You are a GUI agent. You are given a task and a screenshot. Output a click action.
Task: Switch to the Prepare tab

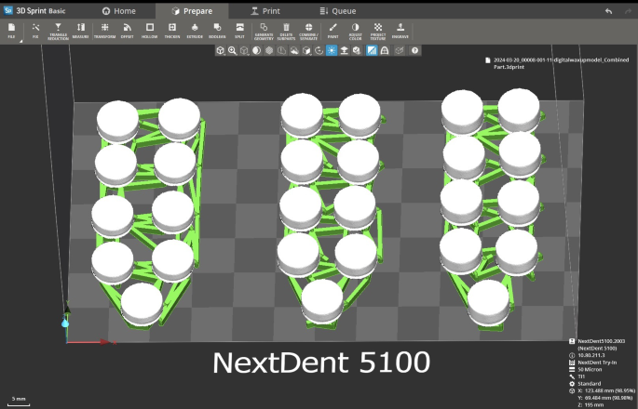click(191, 11)
